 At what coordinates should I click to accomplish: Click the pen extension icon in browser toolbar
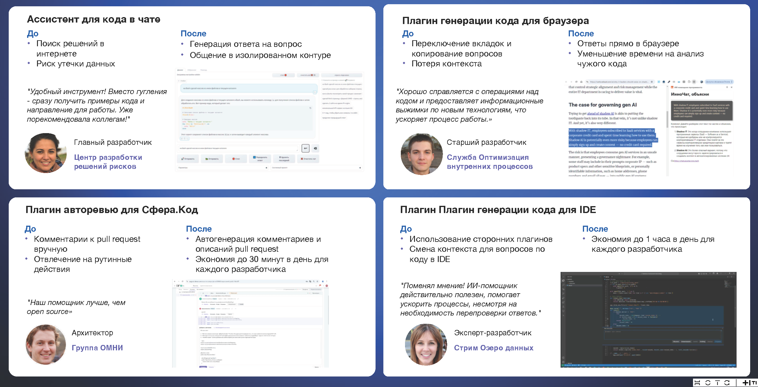coord(669,82)
